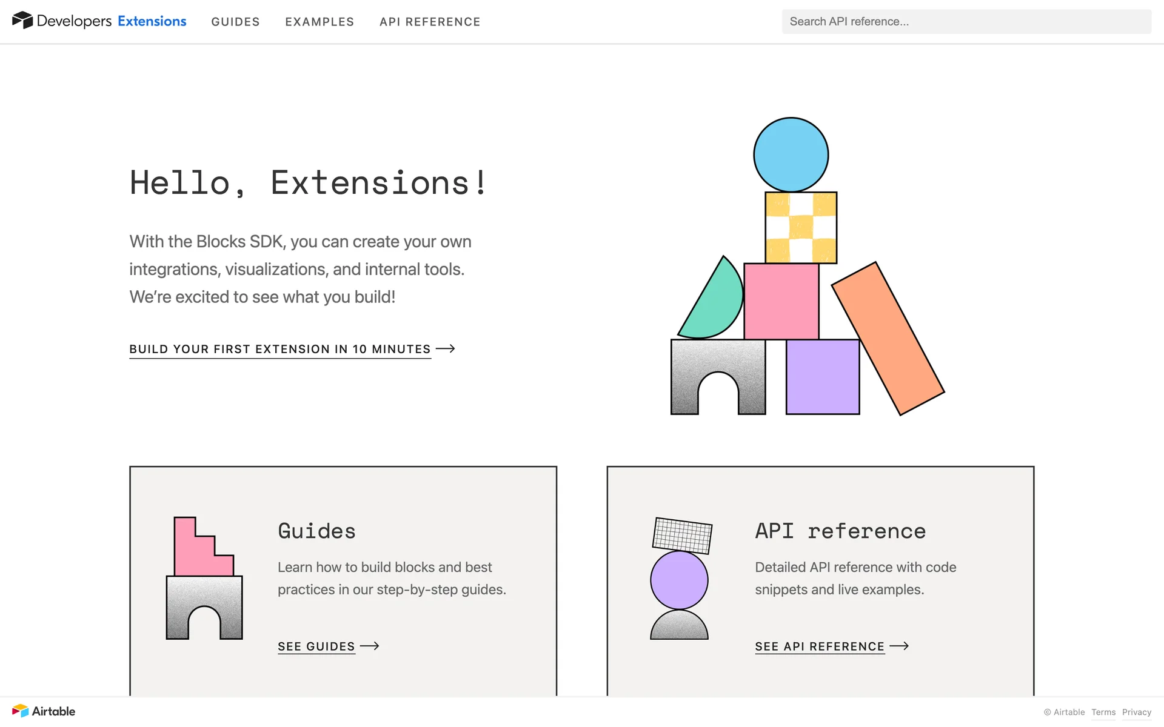Follow the See Guides link
The width and height of the screenshot is (1164, 727).
click(x=316, y=646)
